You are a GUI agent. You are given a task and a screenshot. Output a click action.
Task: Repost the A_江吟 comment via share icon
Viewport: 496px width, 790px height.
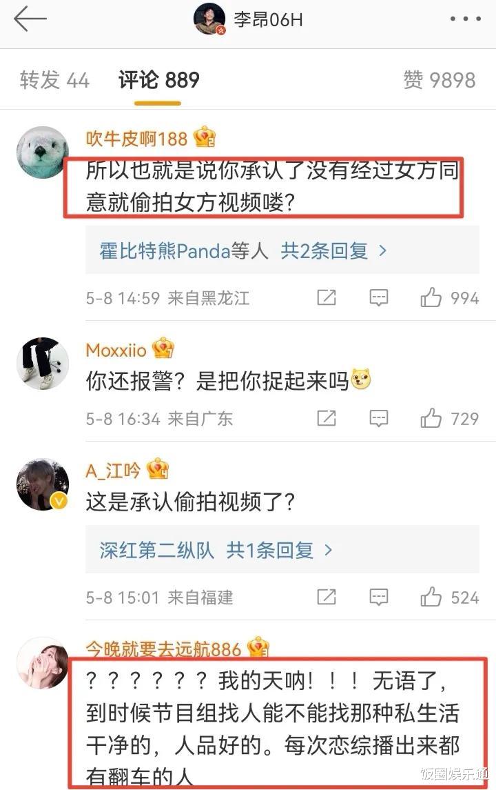coord(327,597)
